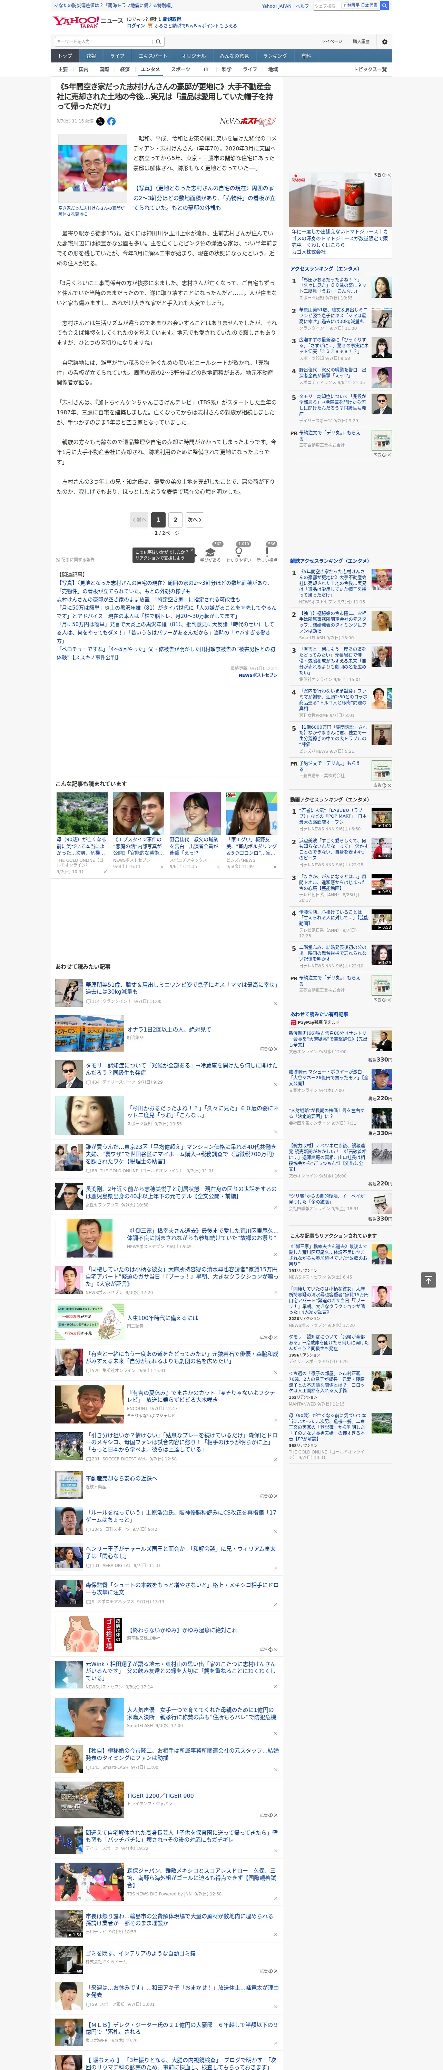
Task: Open 購入履歴
Action: pos(361,41)
